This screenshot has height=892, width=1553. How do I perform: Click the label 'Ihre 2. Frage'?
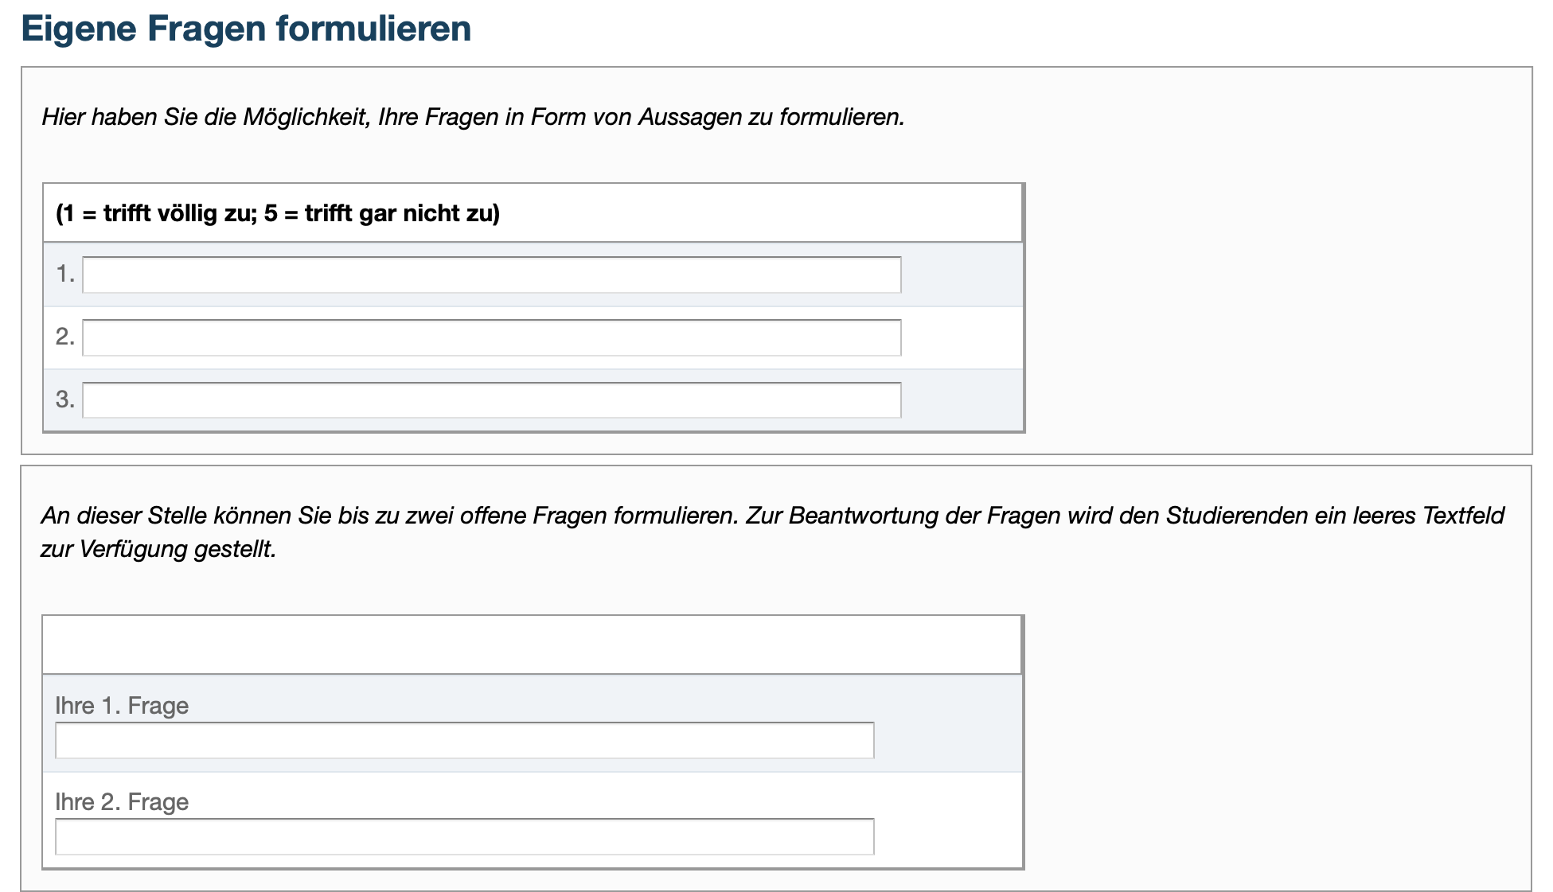pyautogui.click(x=121, y=800)
